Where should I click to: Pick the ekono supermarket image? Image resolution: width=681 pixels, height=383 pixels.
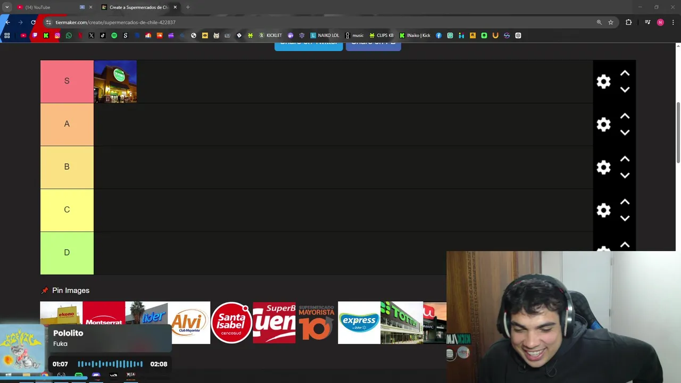(61, 313)
